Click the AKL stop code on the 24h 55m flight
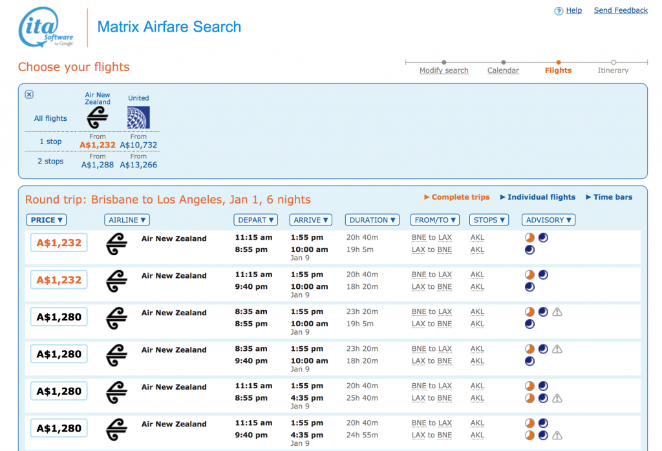 pyautogui.click(x=478, y=435)
